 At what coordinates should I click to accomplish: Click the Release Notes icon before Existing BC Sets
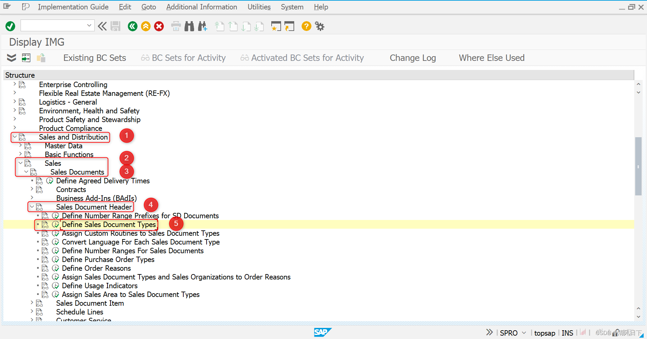tap(41, 58)
